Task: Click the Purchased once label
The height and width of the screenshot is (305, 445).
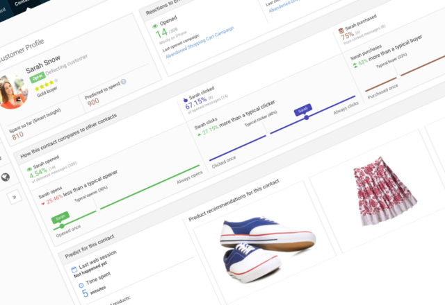Action: (382, 91)
